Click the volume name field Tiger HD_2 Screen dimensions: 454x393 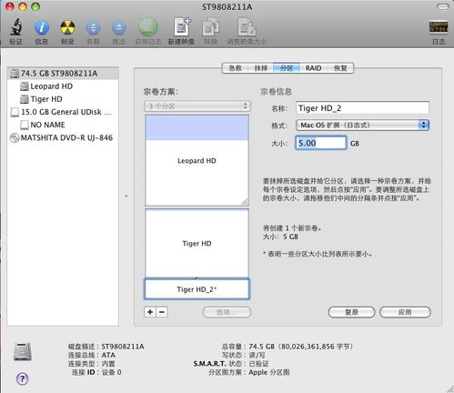(362, 108)
